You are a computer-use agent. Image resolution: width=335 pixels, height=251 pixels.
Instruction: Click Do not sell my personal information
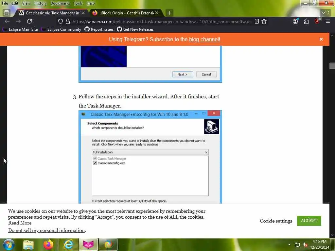[x=46, y=230]
